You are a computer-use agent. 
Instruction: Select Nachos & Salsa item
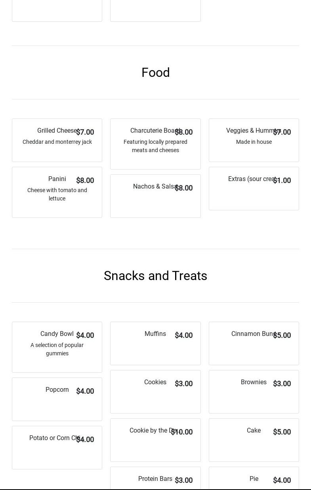pos(155,196)
